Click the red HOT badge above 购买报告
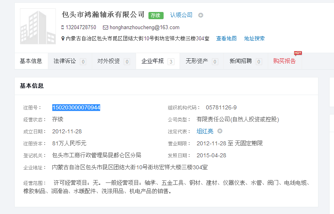This screenshot has width=334, height=214. point(298,53)
